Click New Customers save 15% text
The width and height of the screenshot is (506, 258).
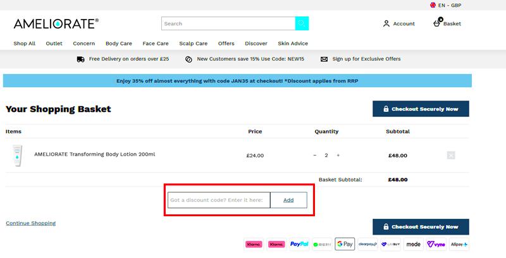[x=250, y=59]
